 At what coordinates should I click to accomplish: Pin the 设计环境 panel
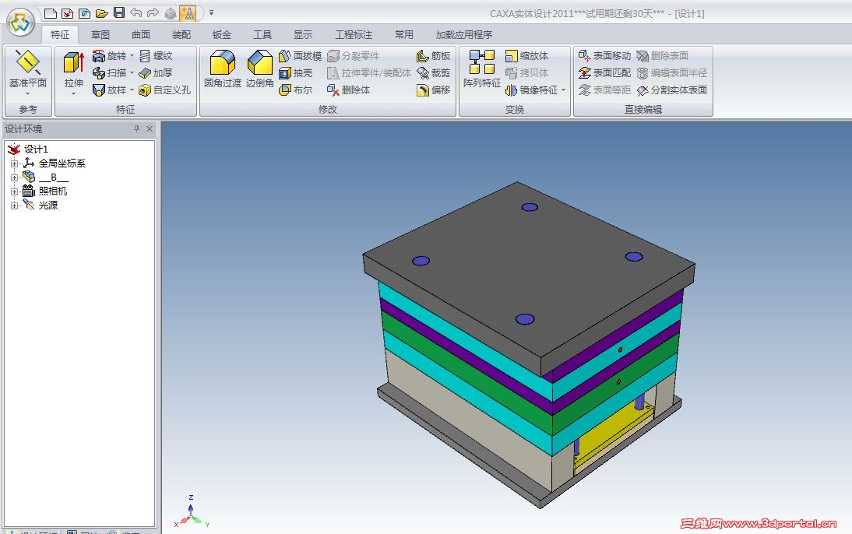[136, 128]
